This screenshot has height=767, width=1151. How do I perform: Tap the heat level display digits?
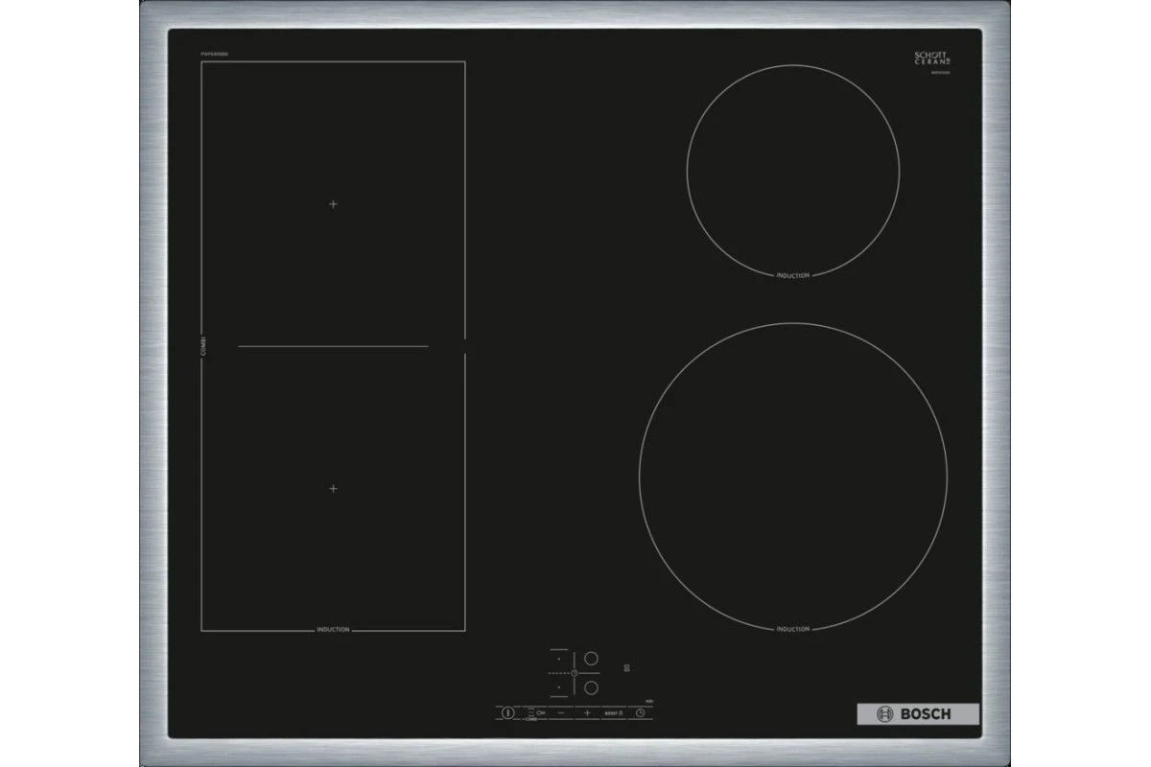point(627,667)
